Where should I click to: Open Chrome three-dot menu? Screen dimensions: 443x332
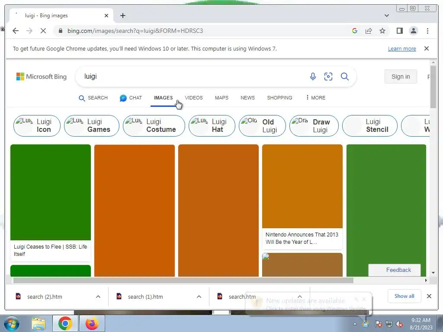[427, 31]
